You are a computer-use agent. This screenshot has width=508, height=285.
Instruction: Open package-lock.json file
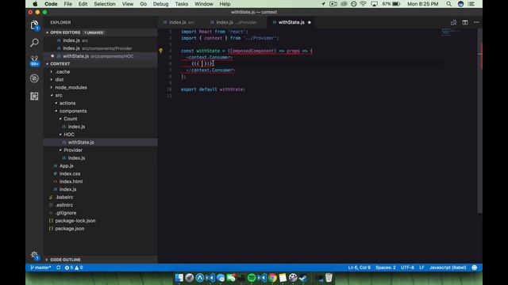pos(75,221)
